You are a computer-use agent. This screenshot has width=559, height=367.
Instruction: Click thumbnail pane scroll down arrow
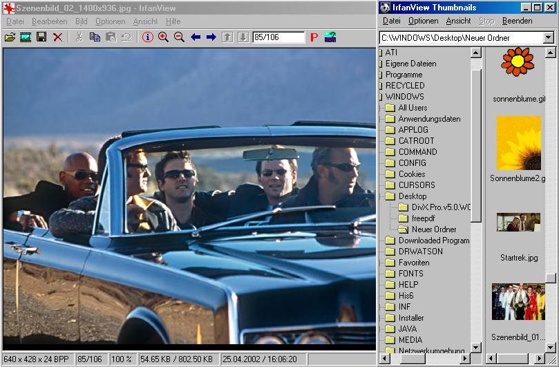click(x=551, y=347)
